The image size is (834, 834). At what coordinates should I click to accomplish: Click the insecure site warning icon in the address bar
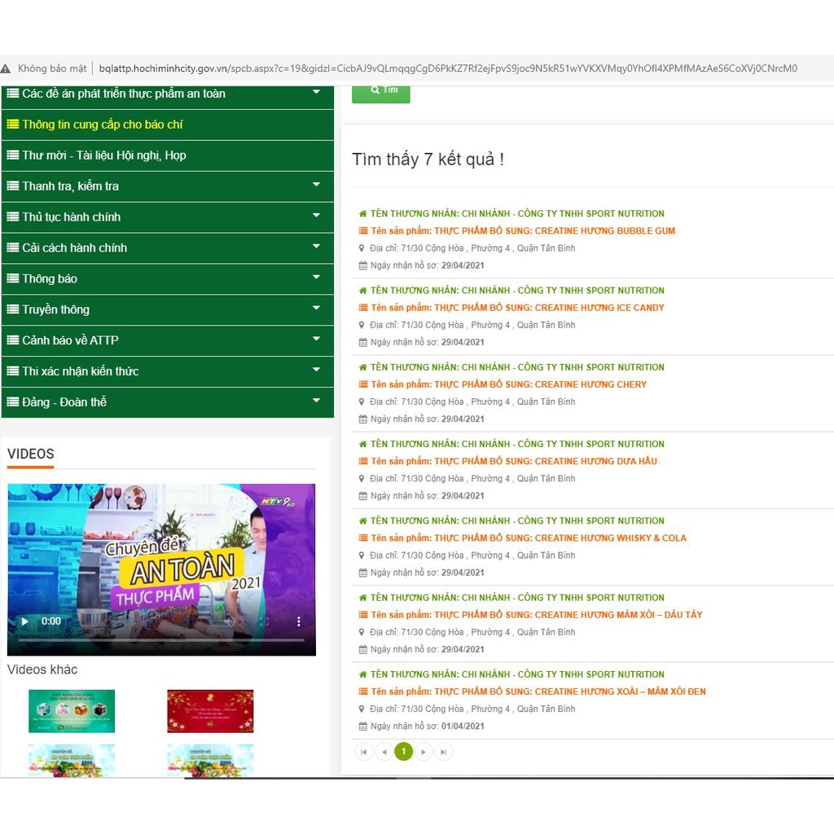7,68
